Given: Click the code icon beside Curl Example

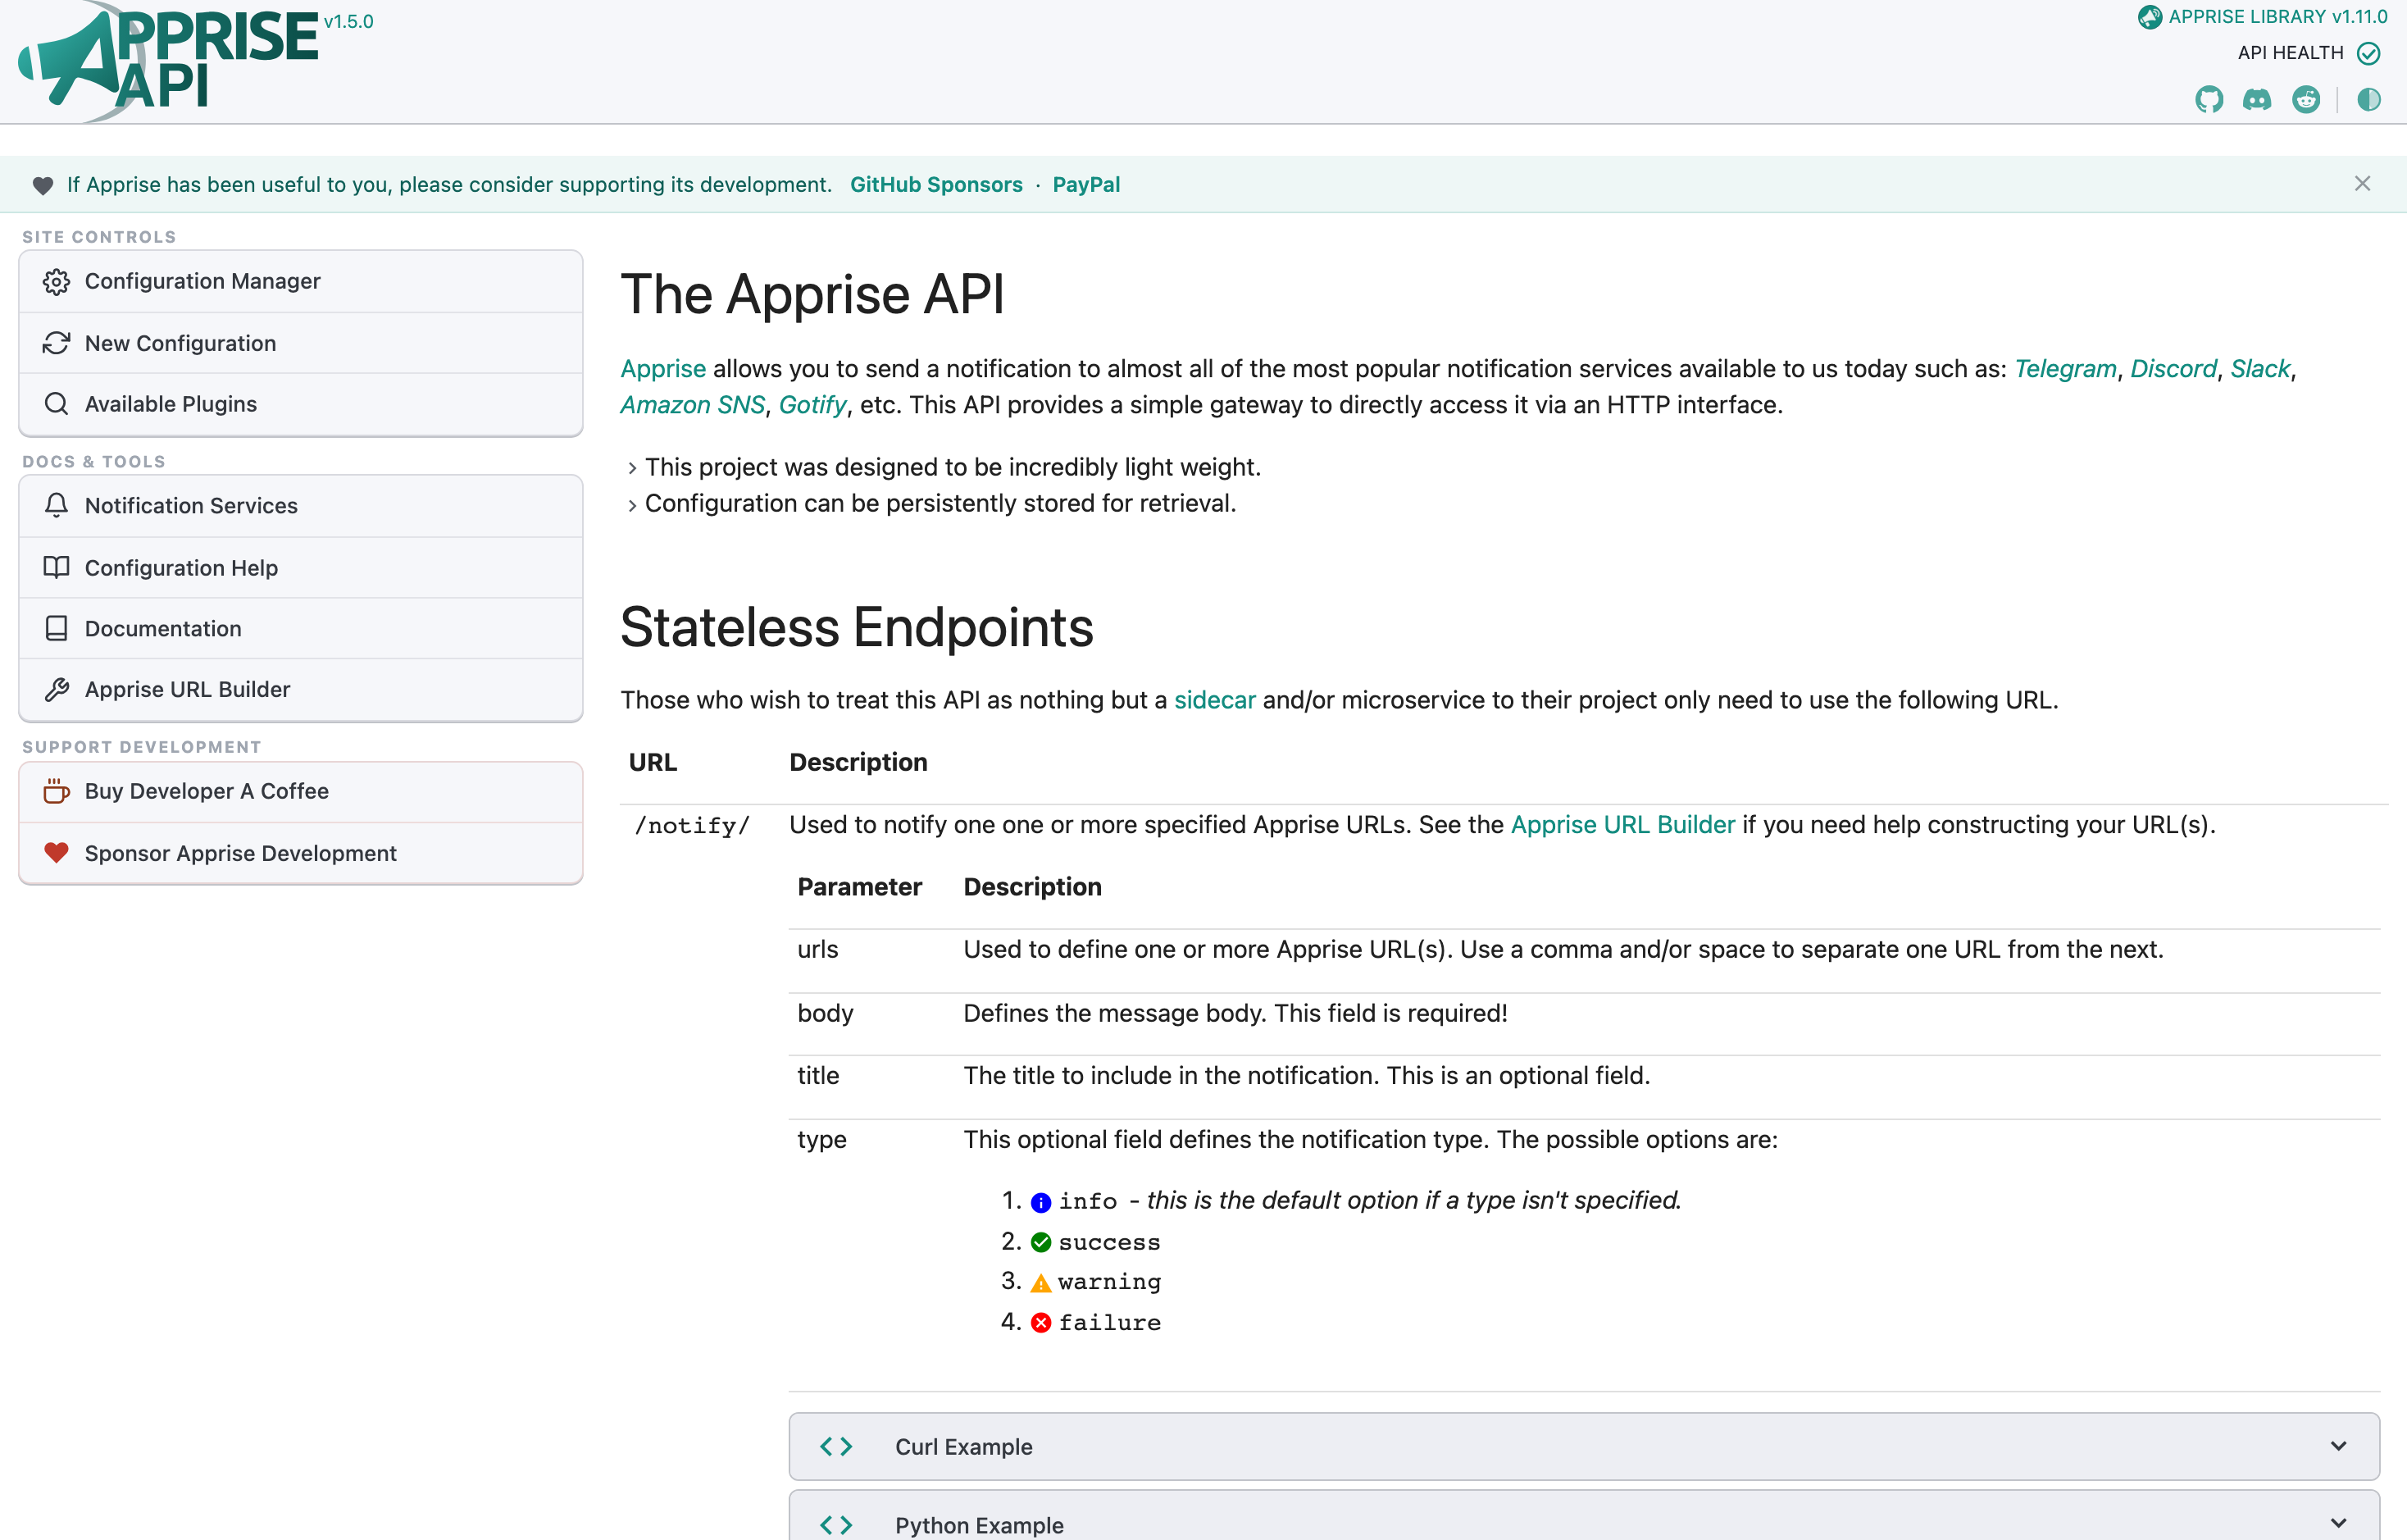Looking at the screenshot, I should click(835, 1446).
